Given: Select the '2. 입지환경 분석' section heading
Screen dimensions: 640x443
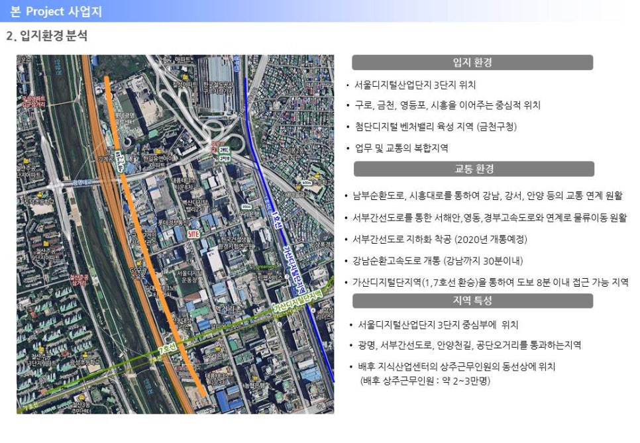Looking at the screenshot, I should click(47, 36).
